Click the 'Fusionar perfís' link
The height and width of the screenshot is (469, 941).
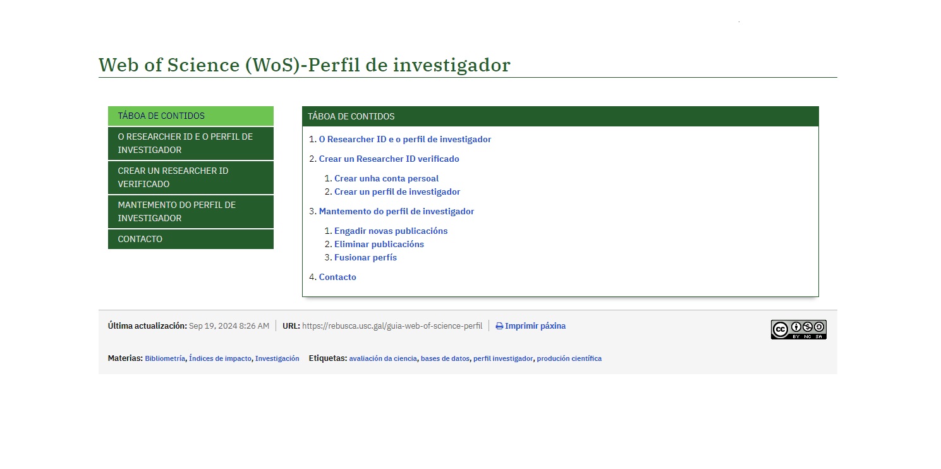365,258
